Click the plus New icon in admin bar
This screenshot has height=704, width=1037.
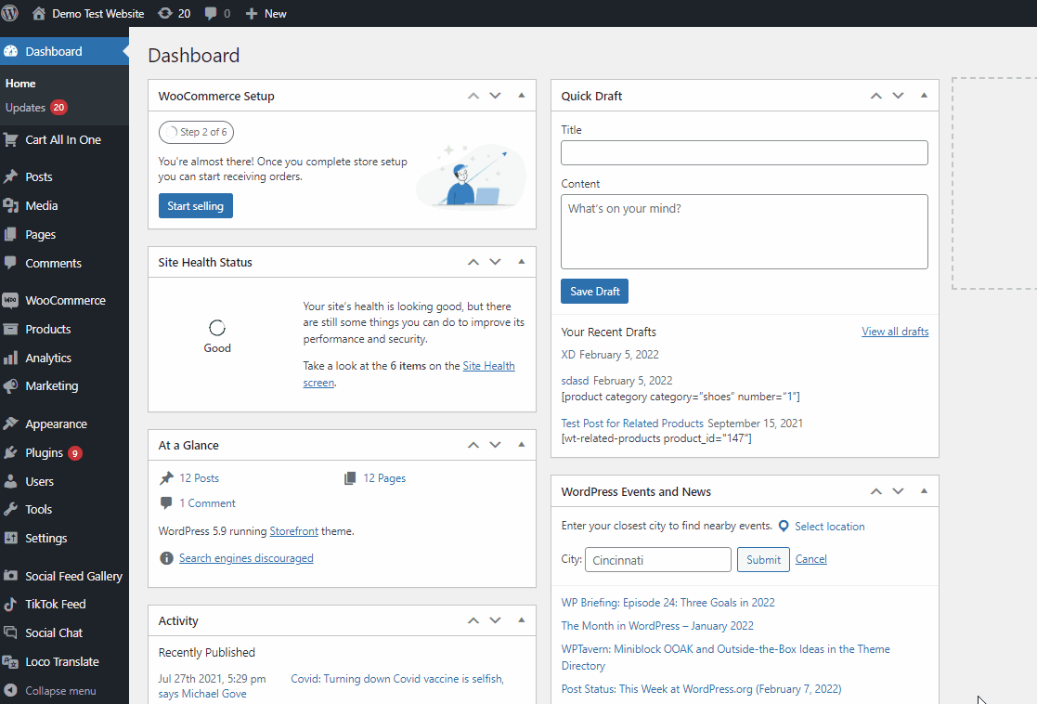coord(252,13)
